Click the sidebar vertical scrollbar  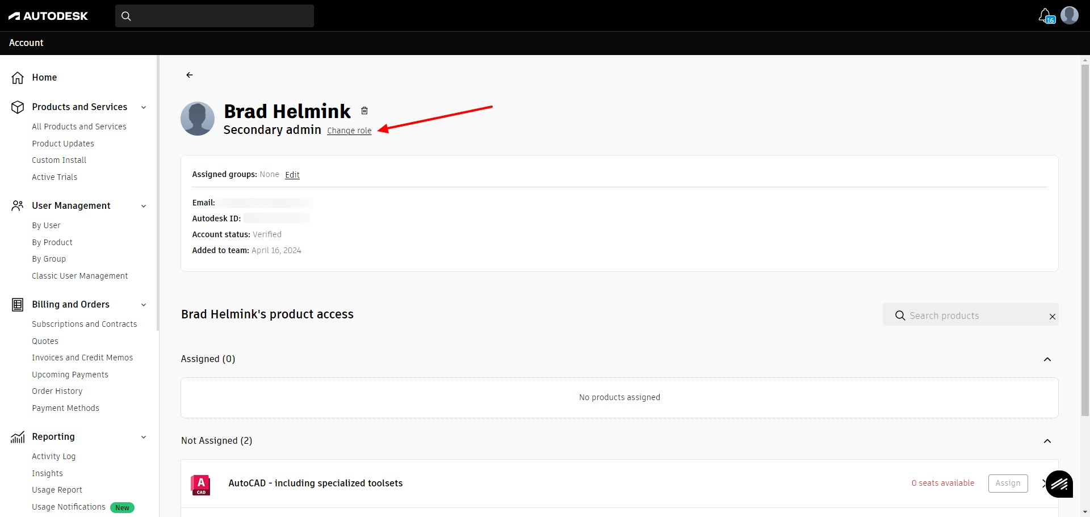coord(157,193)
